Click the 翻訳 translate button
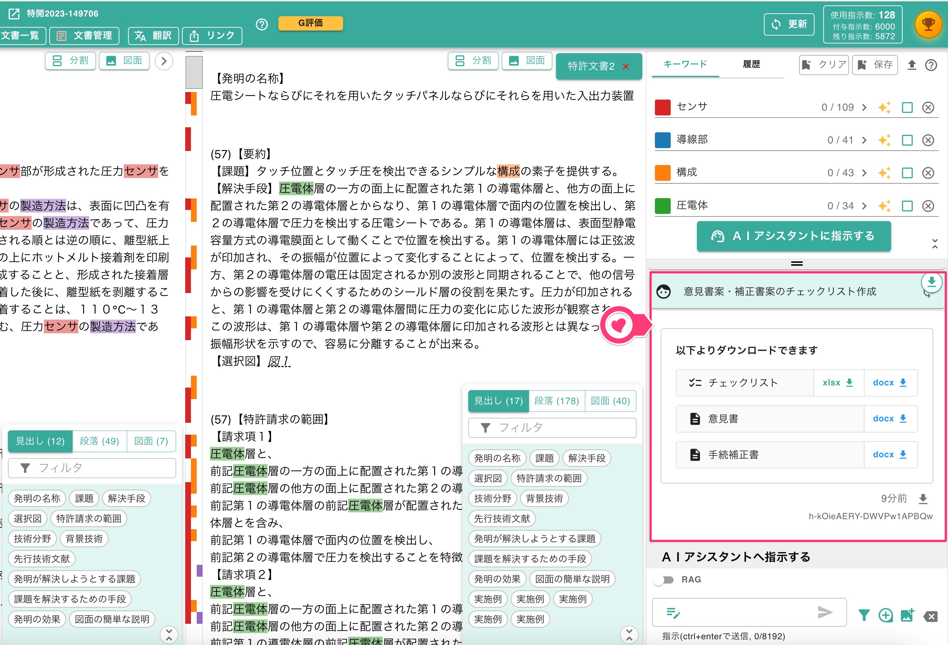 153,36
